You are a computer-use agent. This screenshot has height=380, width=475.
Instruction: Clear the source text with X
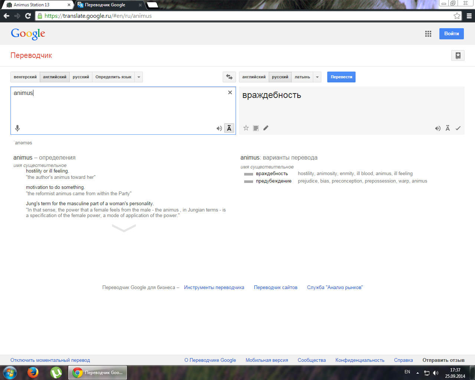point(230,92)
